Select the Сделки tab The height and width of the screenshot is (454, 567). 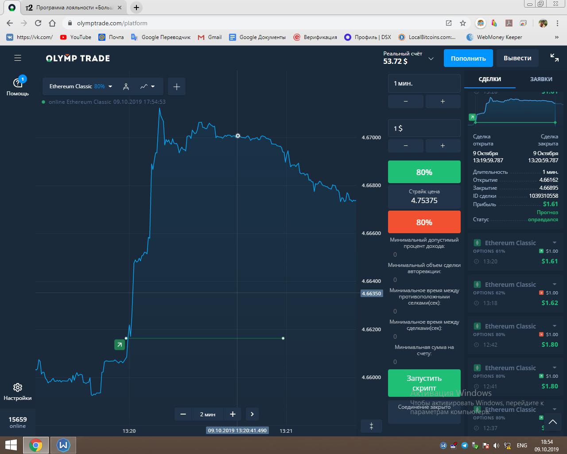pos(489,79)
